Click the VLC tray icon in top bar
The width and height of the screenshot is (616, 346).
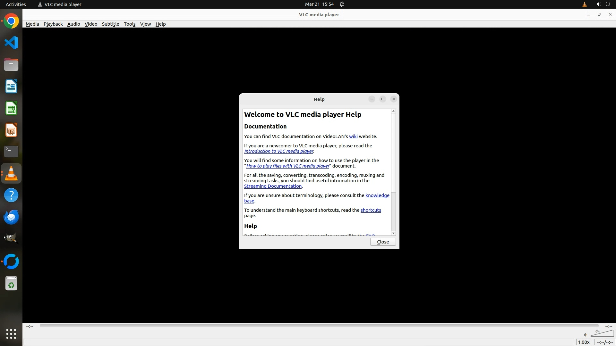pos(584,4)
